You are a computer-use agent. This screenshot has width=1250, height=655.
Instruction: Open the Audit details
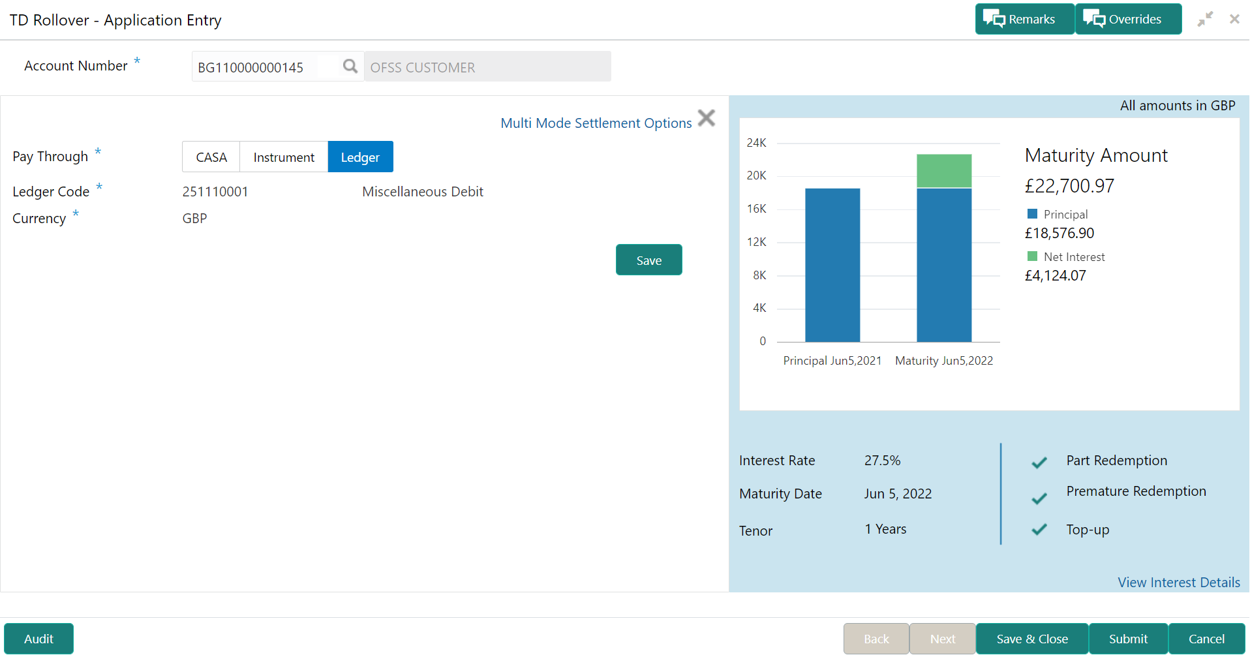click(38, 639)
